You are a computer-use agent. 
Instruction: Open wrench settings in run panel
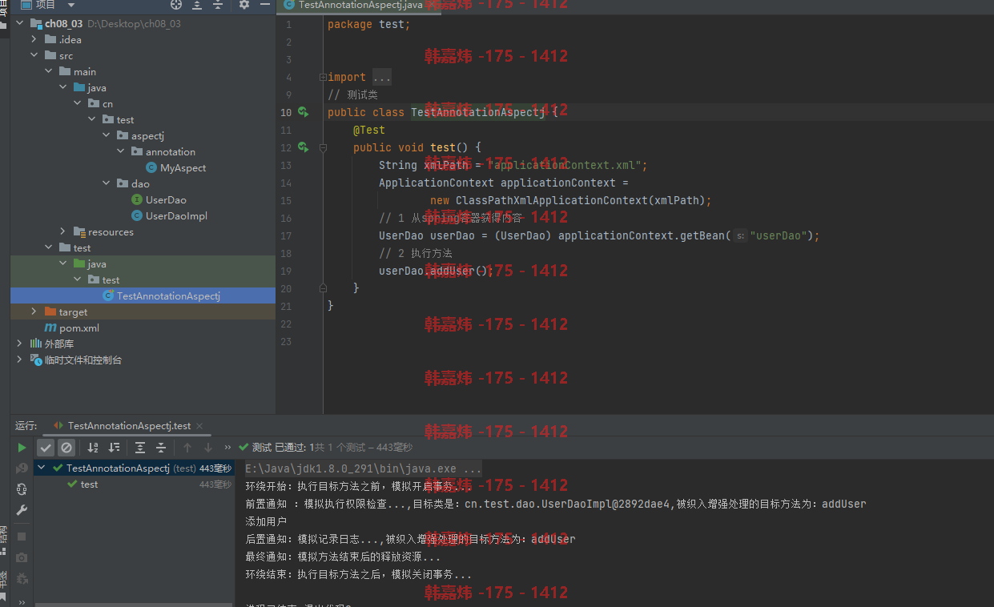(x=22, y=510)
